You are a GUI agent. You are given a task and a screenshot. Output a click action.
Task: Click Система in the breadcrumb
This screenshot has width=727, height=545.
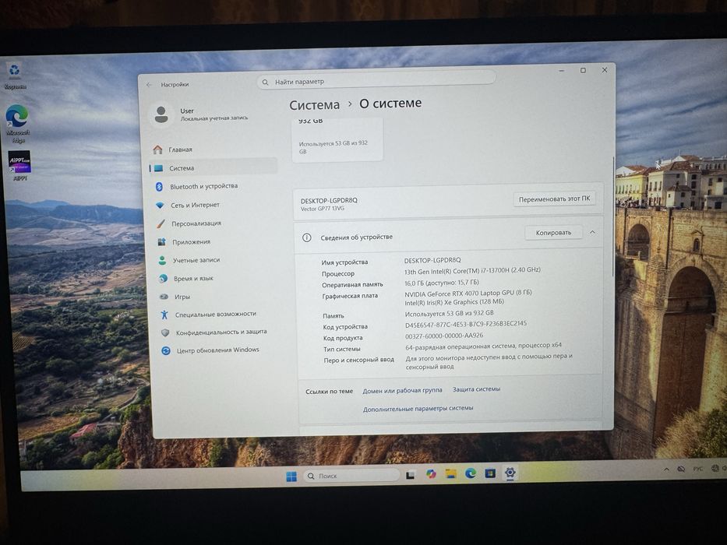pos(314,105)
